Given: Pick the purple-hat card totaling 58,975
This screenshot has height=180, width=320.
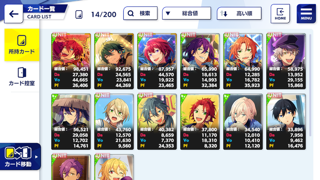Looking at the screenshot, I should pyautogui.click(x=286, y=61).
